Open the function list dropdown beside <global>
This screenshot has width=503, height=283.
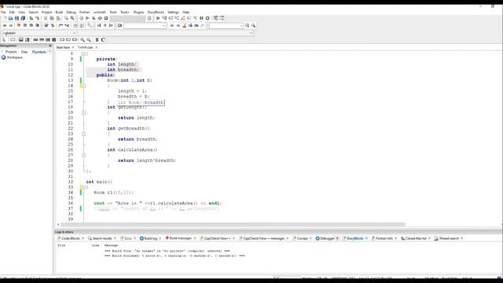click(x=165, y=33)
